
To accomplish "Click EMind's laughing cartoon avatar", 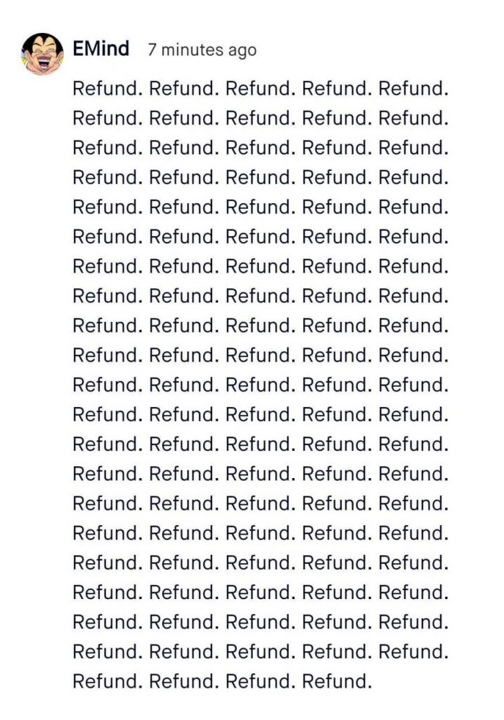I will pyautogui.click(x=42, y=53).
